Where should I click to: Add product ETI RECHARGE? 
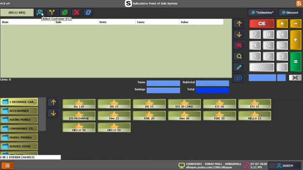(79, 116)
